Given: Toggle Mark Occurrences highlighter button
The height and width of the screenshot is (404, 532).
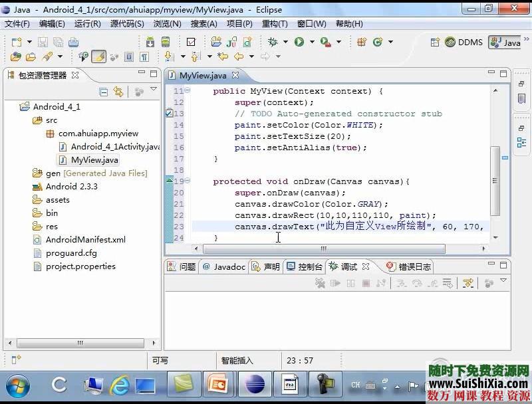Looking at the screenshot, I should 98,57.
